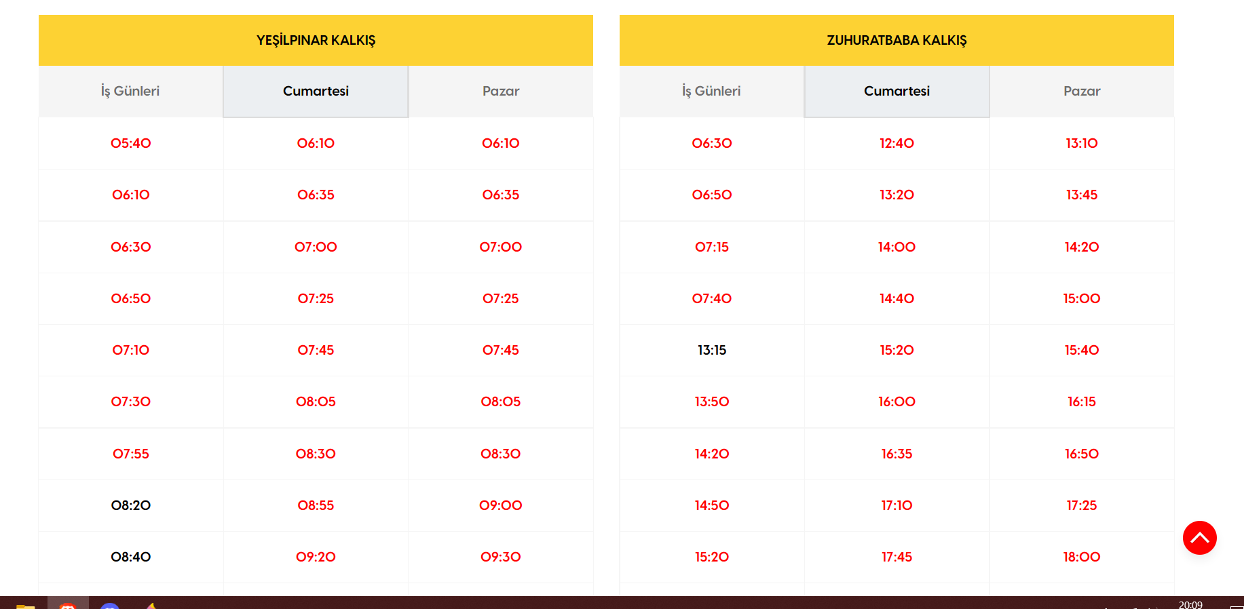Click the Yeşilpınar Kalkış yellow header

pos(316,41)
